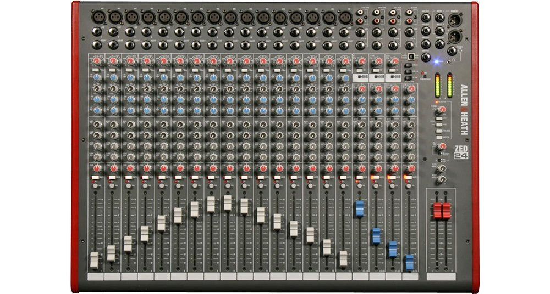Image resolution: width=550 pixels, height=294 pixels.
Task: Click the channel 1 XLR mic input
Action: pos(98,17)
